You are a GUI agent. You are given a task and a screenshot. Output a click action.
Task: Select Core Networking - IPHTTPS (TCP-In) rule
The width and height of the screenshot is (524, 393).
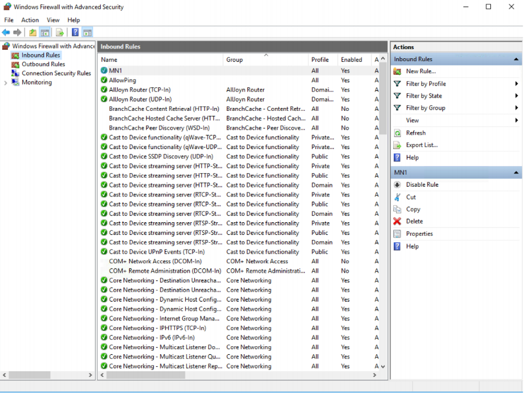click(x=239, y=328)
